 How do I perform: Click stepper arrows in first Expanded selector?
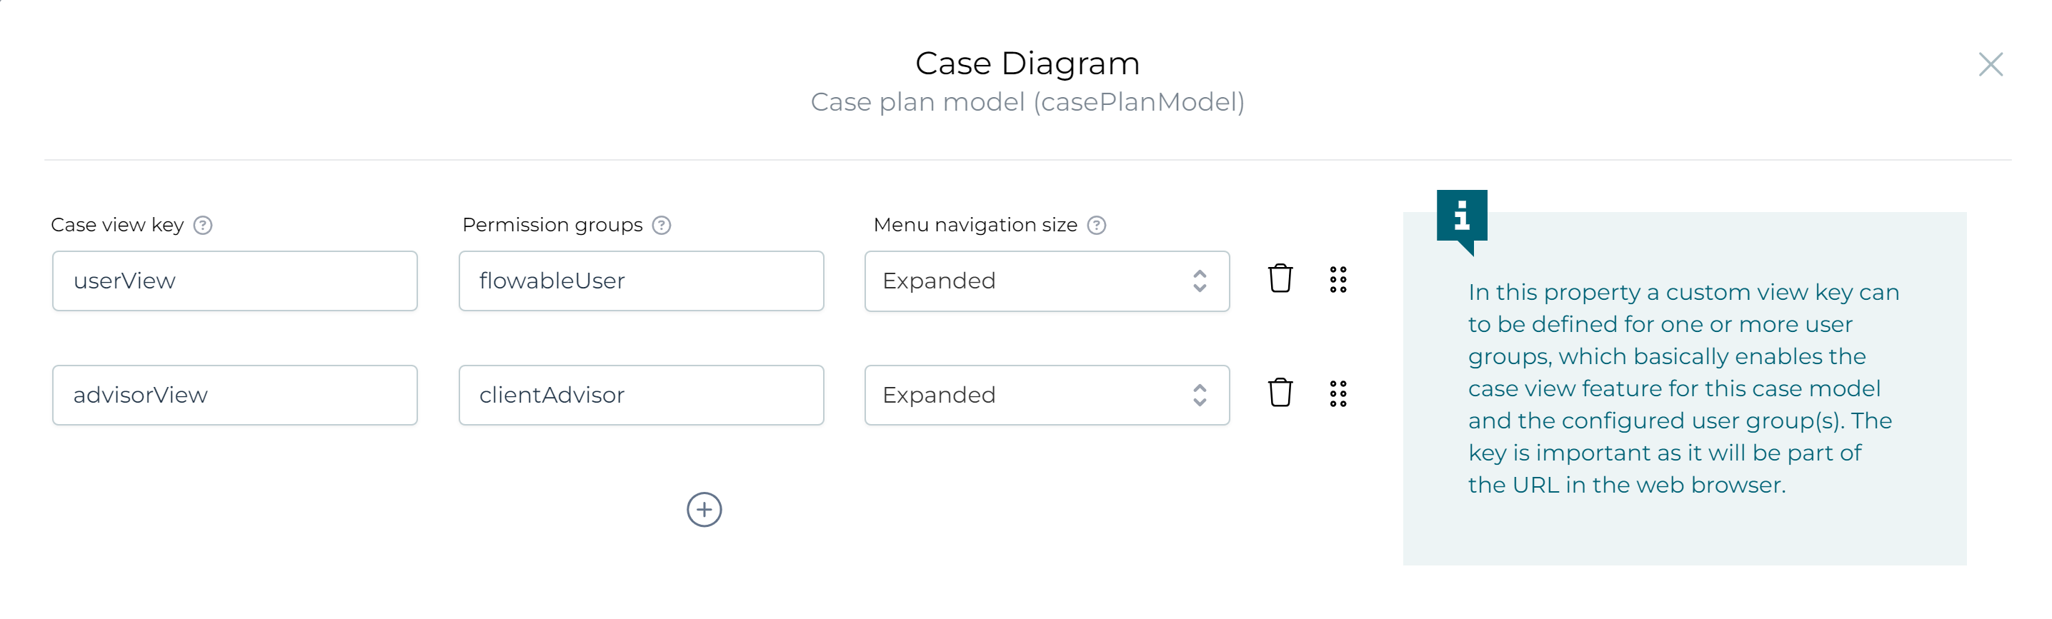tap(1199, 281)
